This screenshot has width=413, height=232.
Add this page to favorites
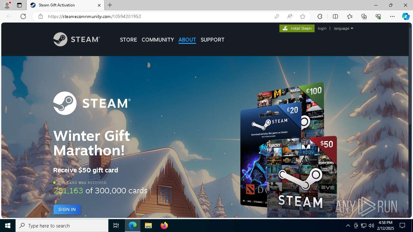tap(303, 16)
